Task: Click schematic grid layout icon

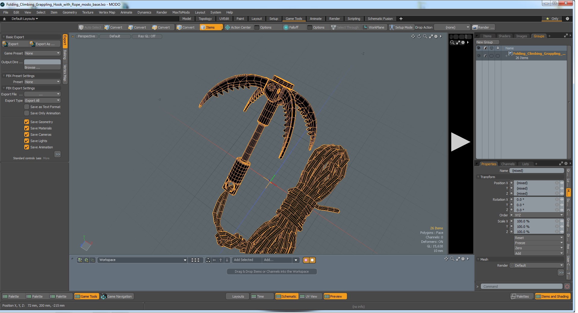Action: 195,260
